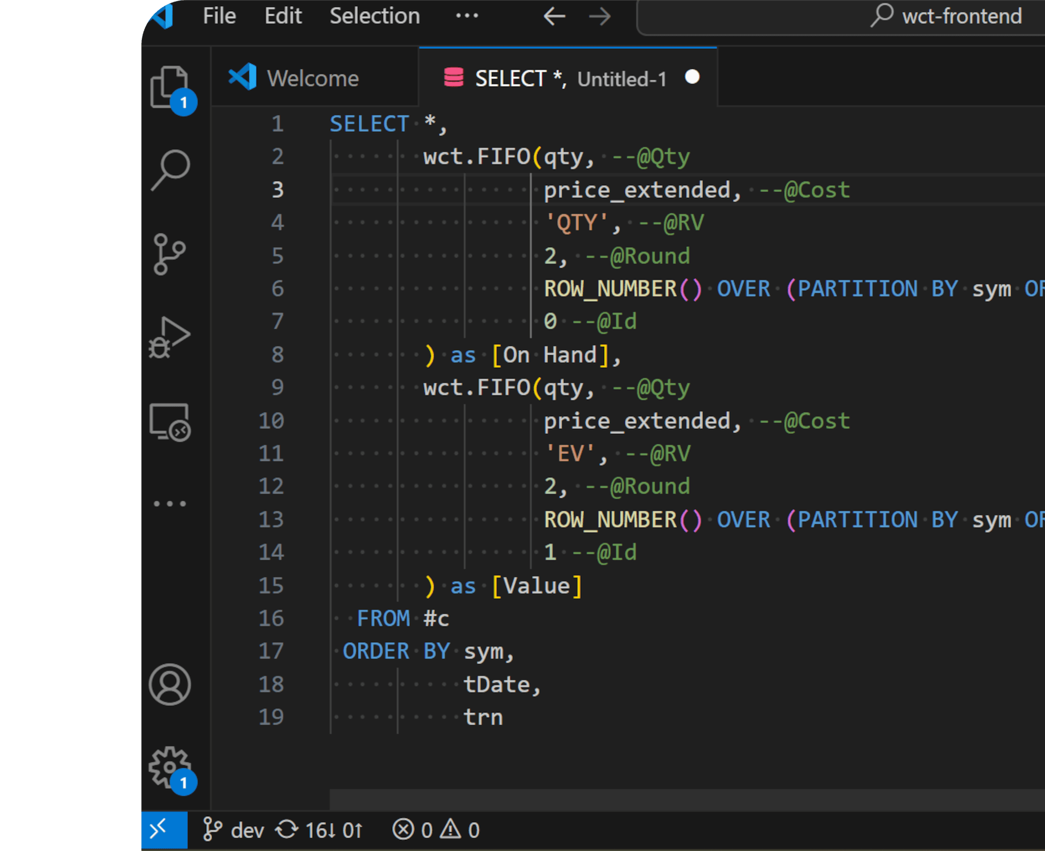Screen dimensions: 1045x851
Task: Synchronize changes 16 down 0 up
Action: [320, 830]
